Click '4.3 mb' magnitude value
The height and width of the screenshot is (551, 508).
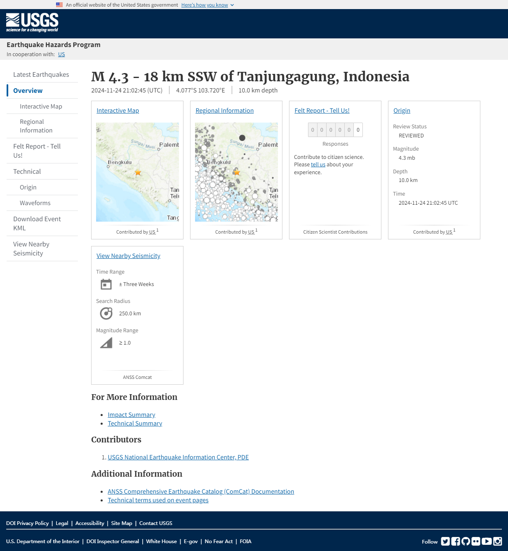pyautogui.click(x=407, y=158)
